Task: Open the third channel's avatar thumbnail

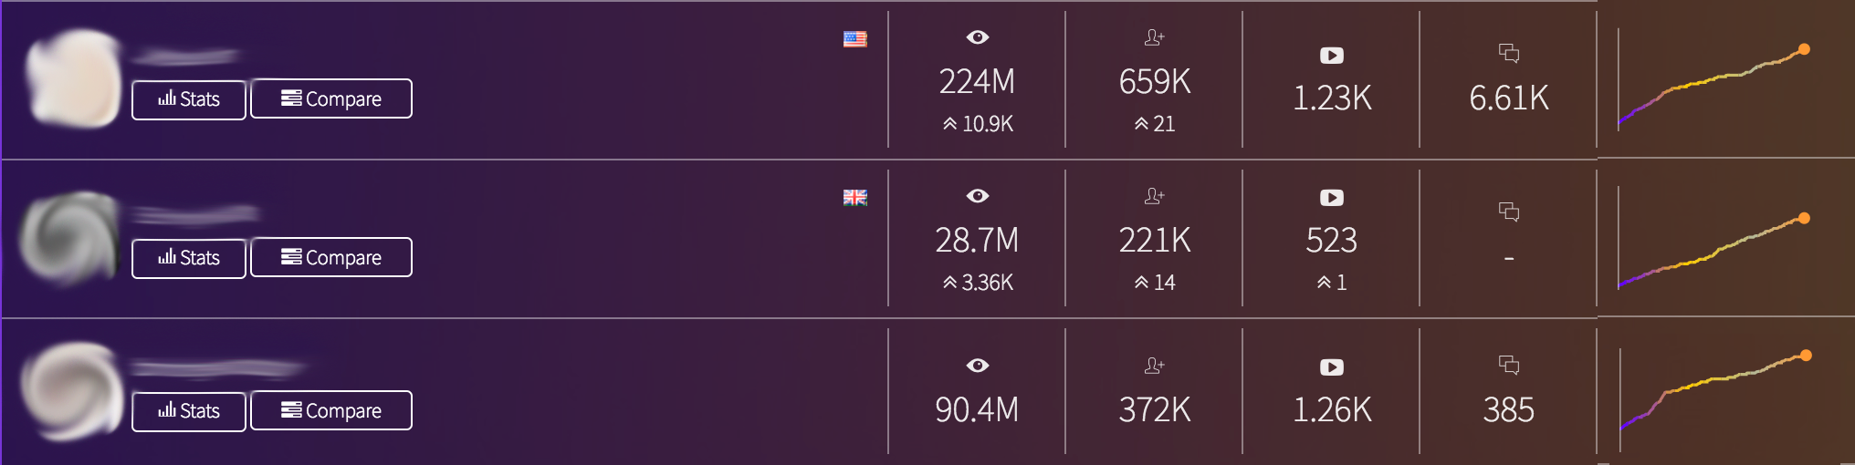Action: point(71,390)
